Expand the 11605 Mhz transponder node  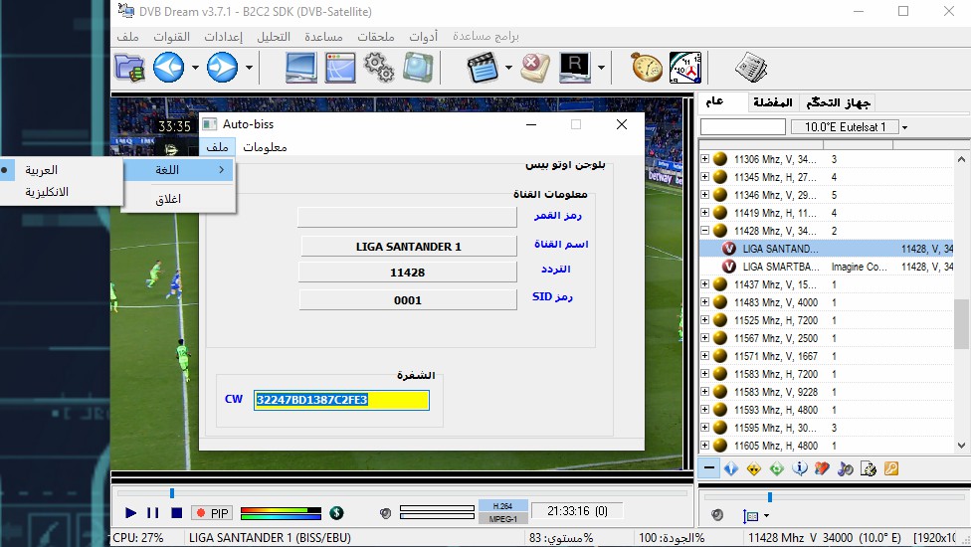704,445
